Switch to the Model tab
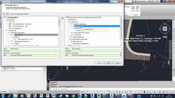The image size is (175, 98). 4,91
